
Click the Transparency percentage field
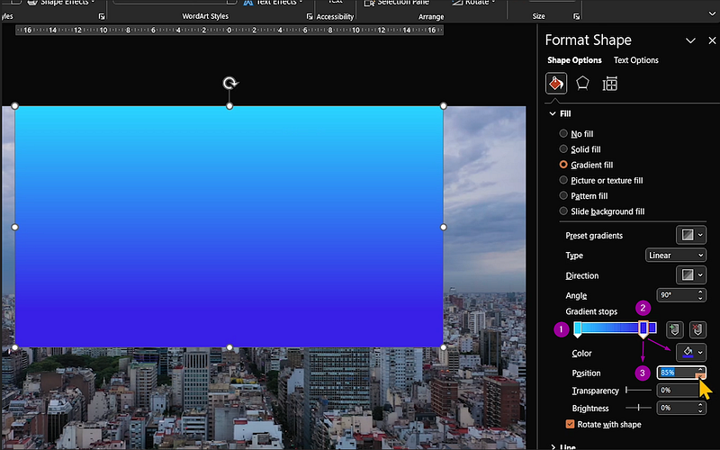pos(677,391)
